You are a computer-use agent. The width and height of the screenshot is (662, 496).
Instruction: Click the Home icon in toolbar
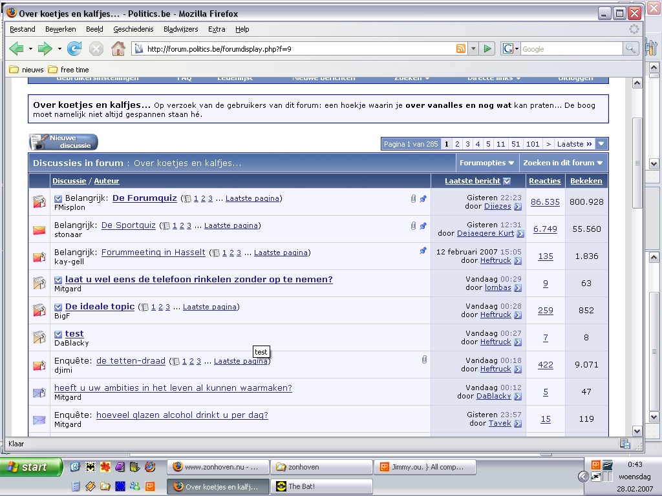click(118, 48)
